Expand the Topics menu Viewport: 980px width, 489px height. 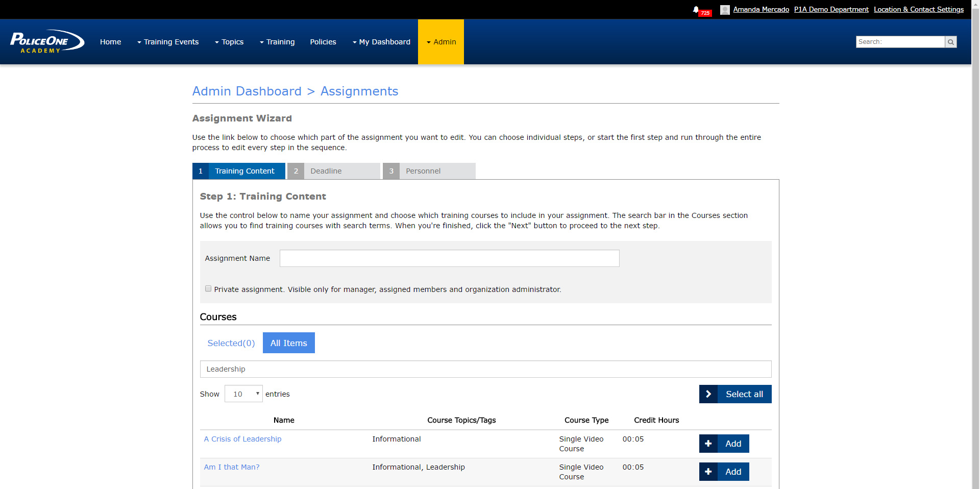click(x=229, y=42)
